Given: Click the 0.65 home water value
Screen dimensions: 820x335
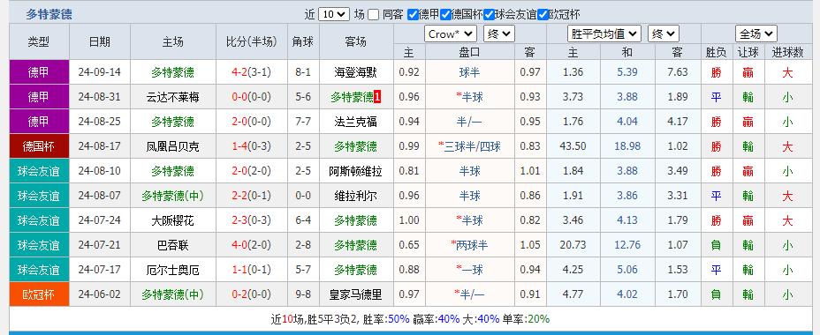Looking at the screenshot, I should pyautogui.click(x=409, y=245).
